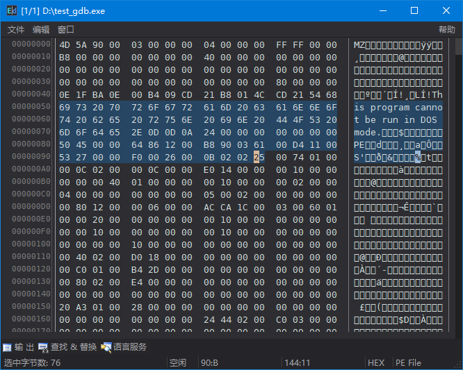Open the 帮助 menu

point(446,29)
